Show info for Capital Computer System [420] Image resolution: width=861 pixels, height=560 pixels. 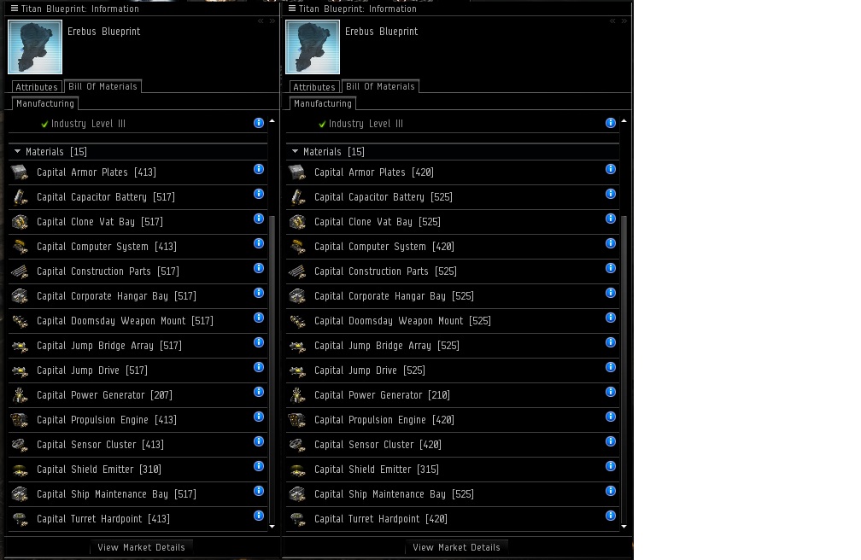tap(611, 243)
